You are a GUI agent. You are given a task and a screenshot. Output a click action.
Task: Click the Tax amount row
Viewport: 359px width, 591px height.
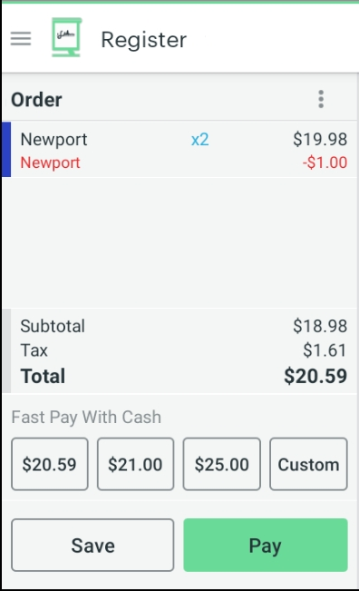184,350
